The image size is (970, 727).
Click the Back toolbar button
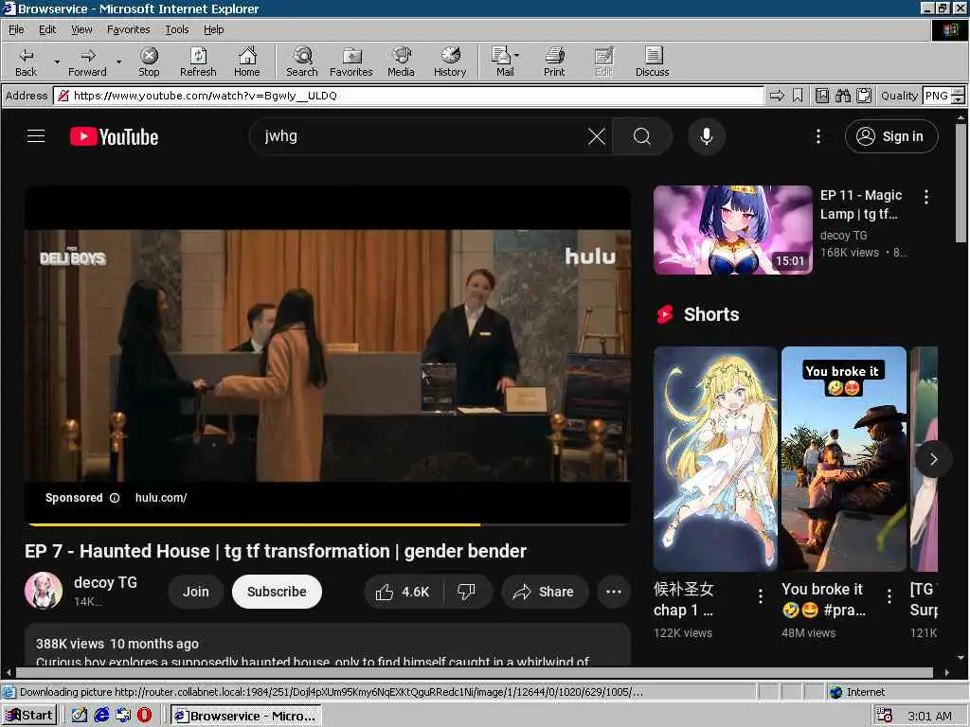[x=26, y=62]
